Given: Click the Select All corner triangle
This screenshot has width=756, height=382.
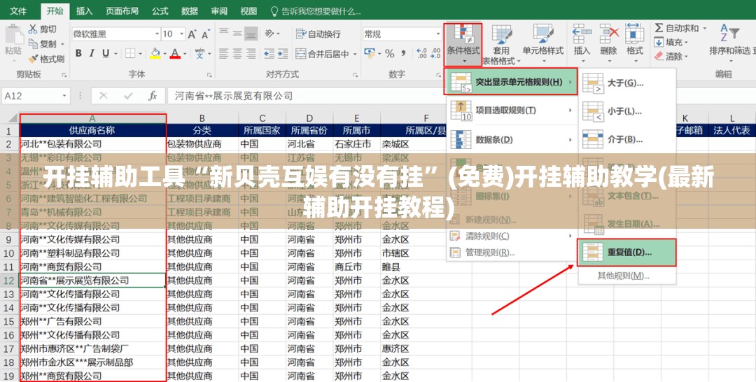Looking at the screenshot, I should (13, 118).
